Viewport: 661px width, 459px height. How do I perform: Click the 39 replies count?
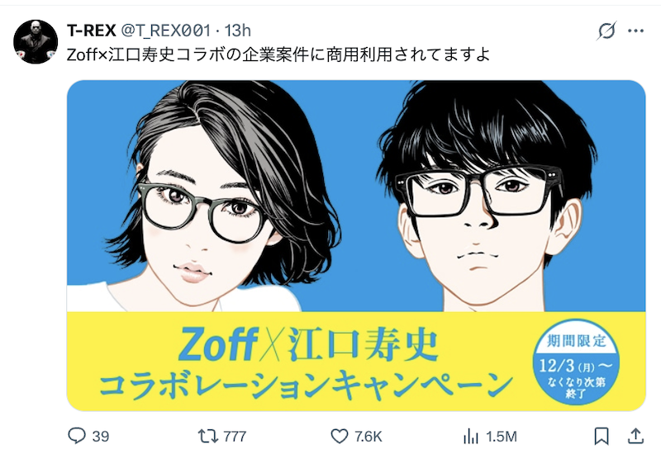[x=100, y=436]
